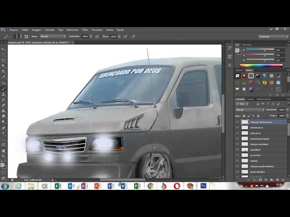290x217 pixels.
Task: Open Excel from the taskbar
Action: tap(58, 186)
